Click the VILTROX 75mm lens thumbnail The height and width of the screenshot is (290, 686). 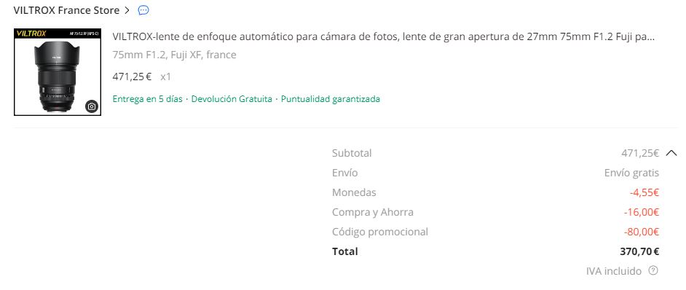coord(58,72)
